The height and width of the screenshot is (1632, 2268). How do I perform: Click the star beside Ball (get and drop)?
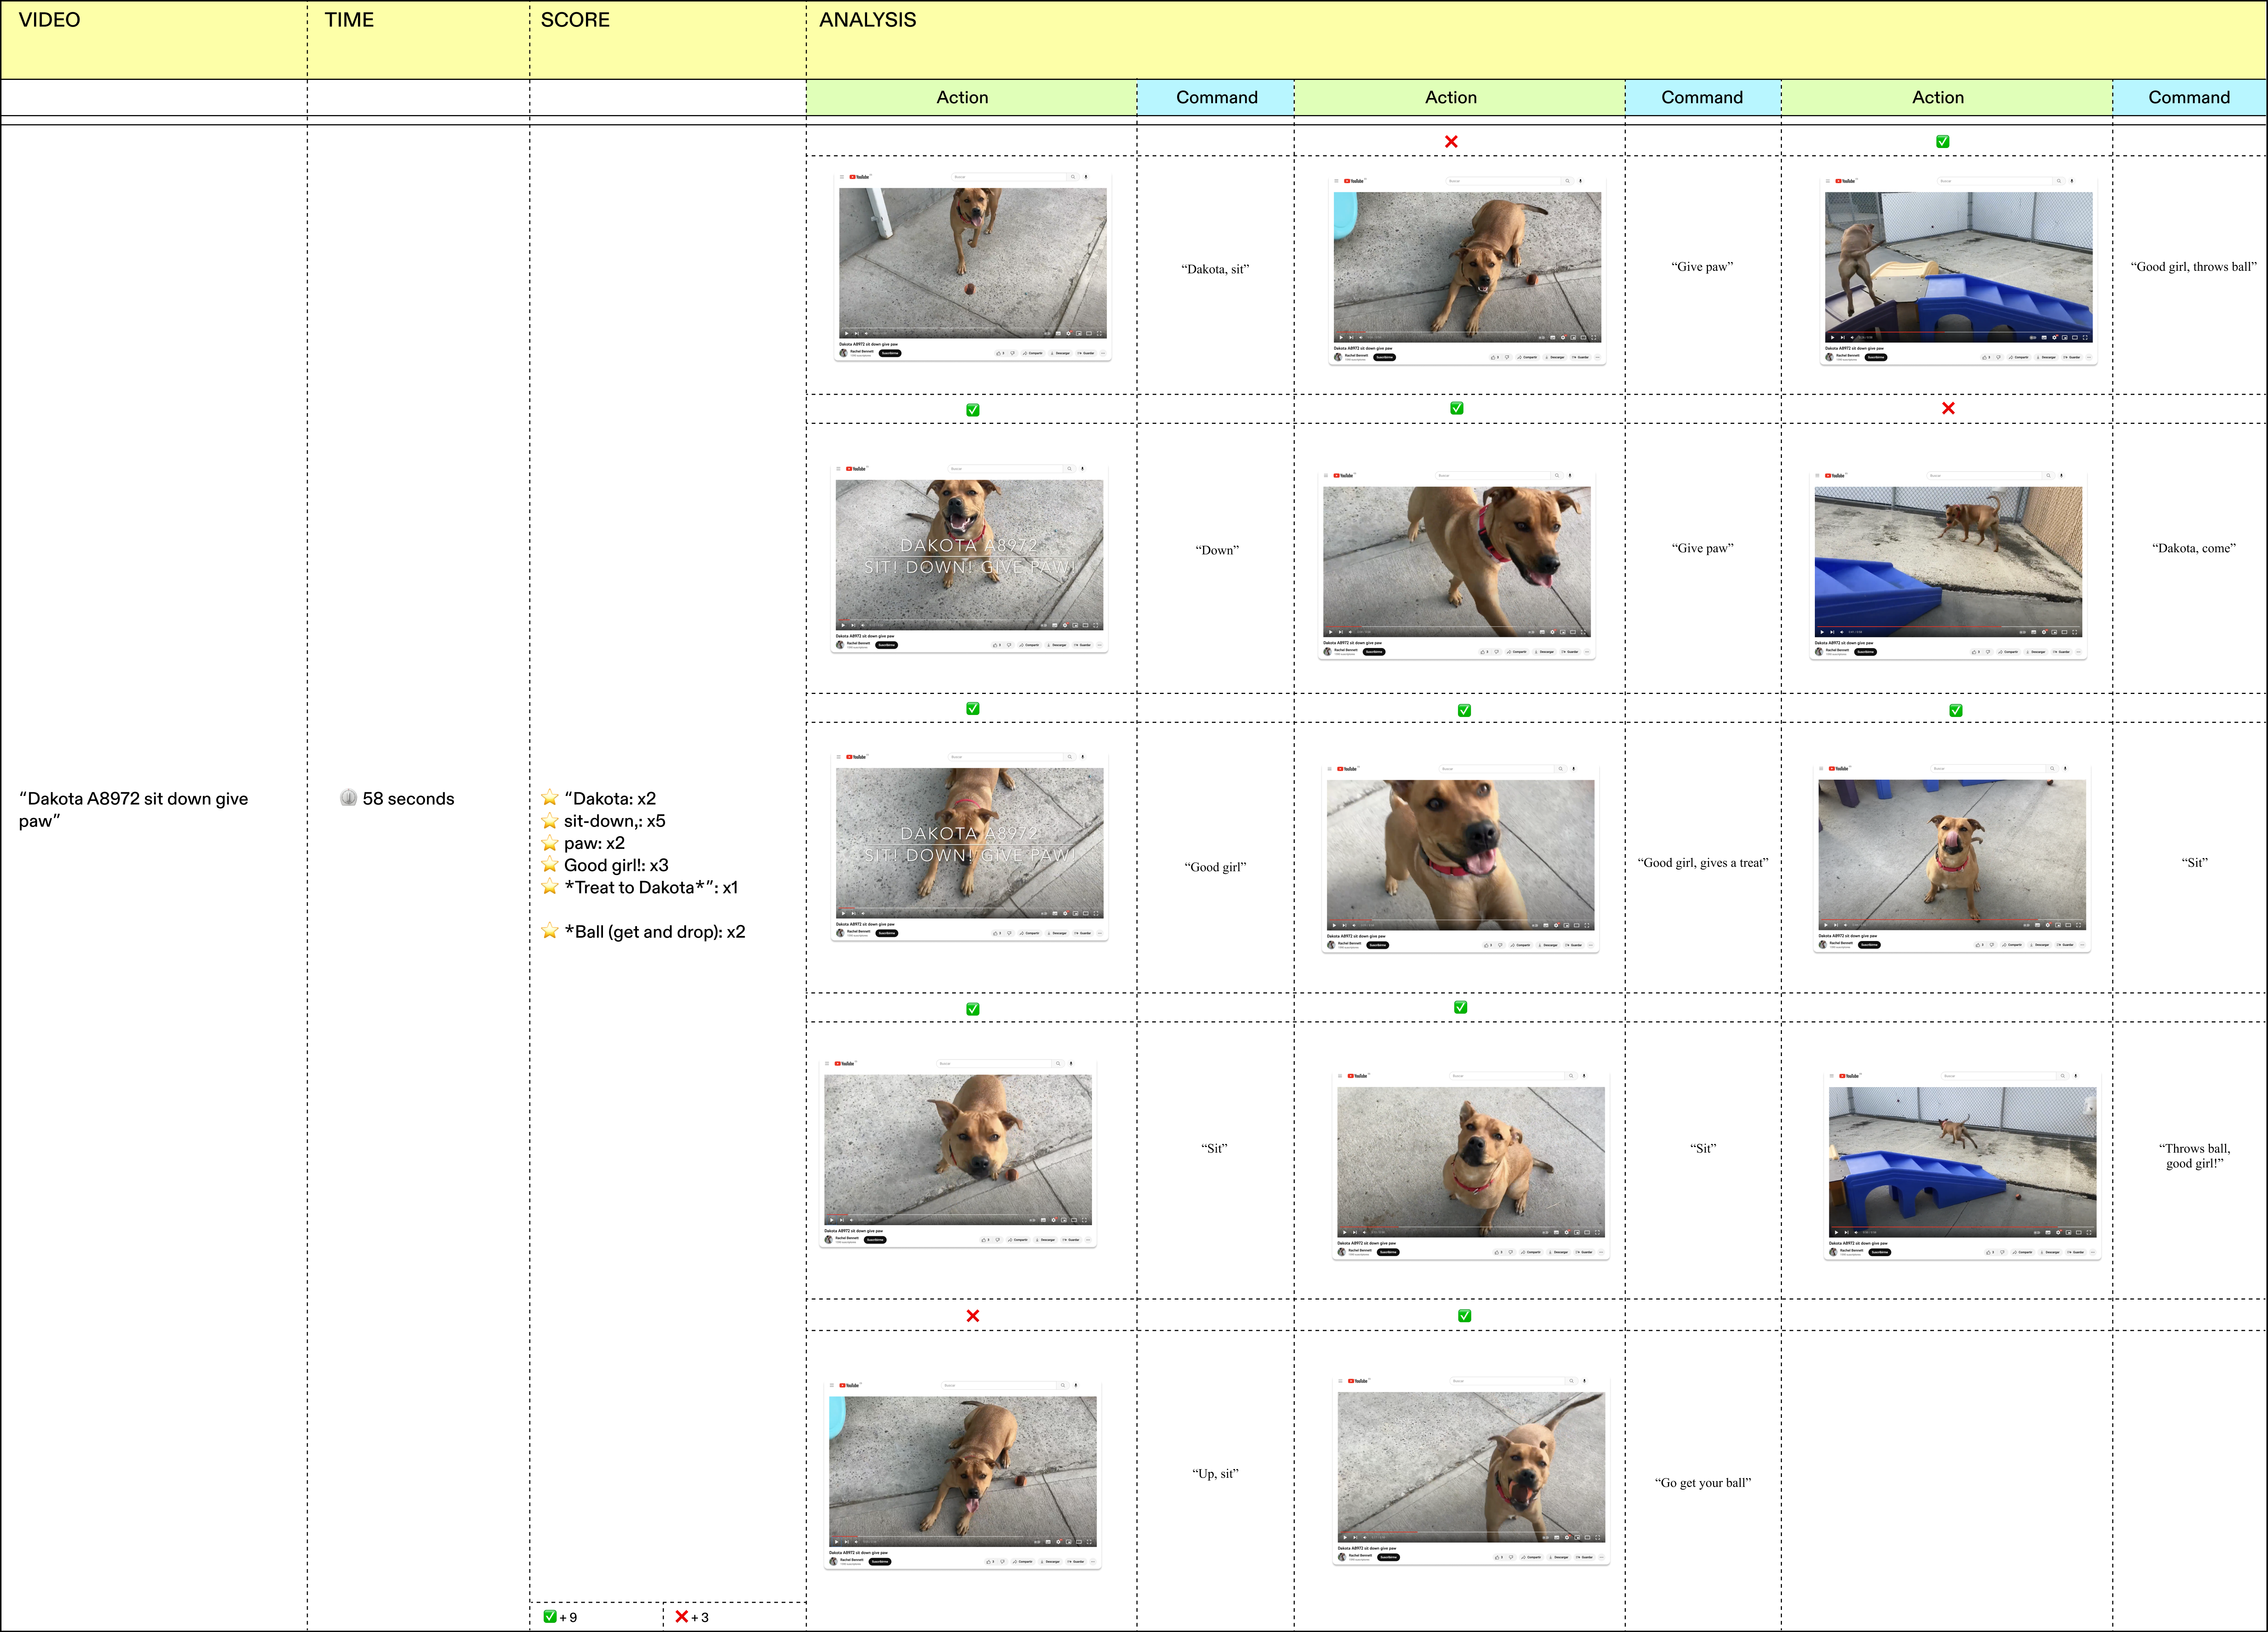click(549, 931)
